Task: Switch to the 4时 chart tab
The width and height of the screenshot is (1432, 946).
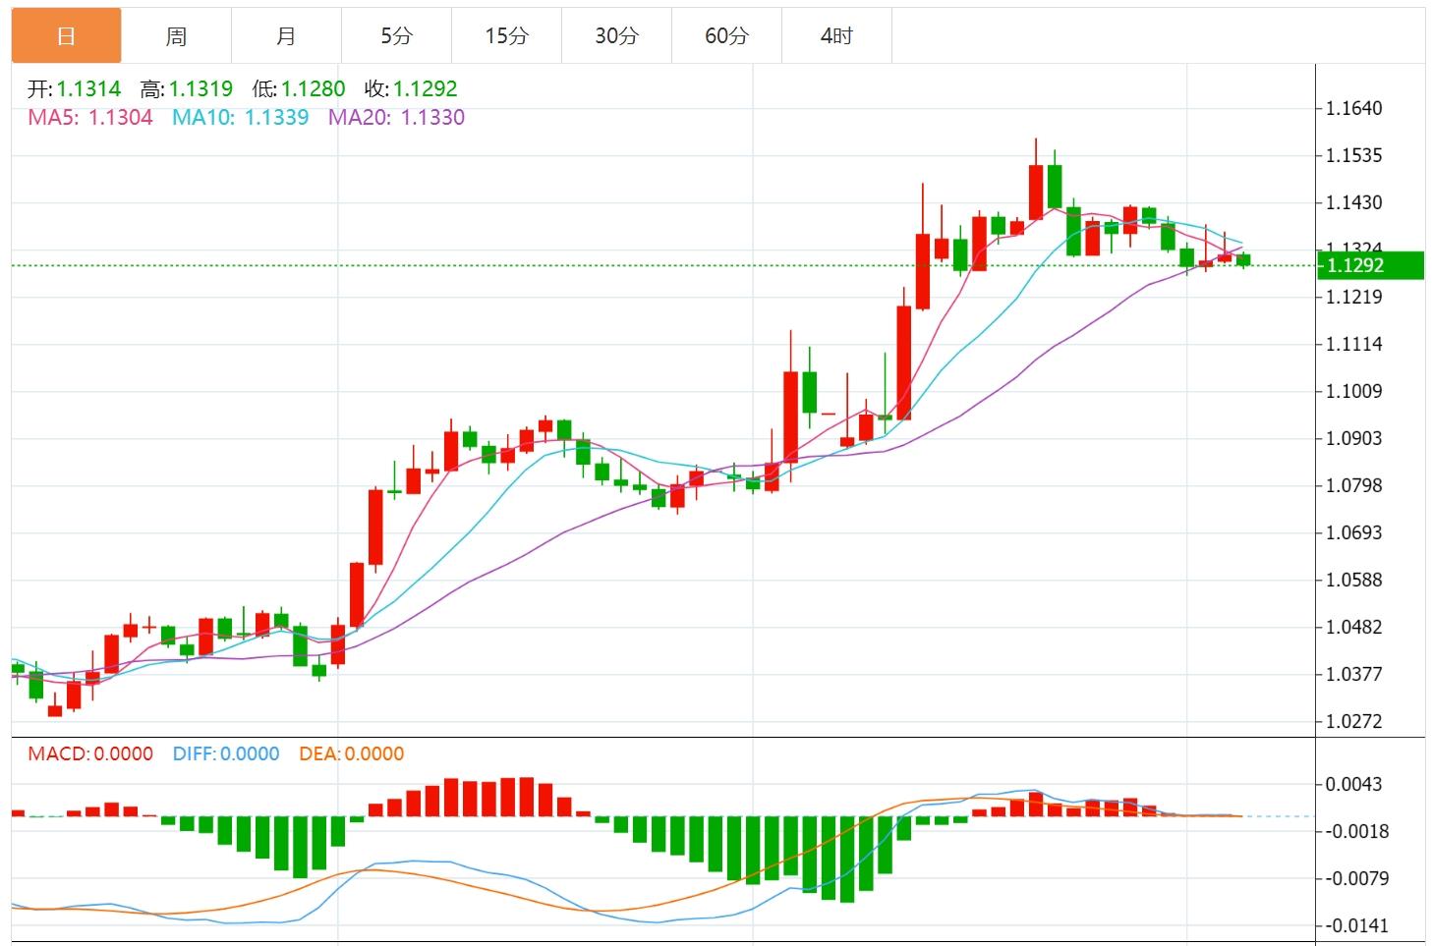Action: pos(836,36)
